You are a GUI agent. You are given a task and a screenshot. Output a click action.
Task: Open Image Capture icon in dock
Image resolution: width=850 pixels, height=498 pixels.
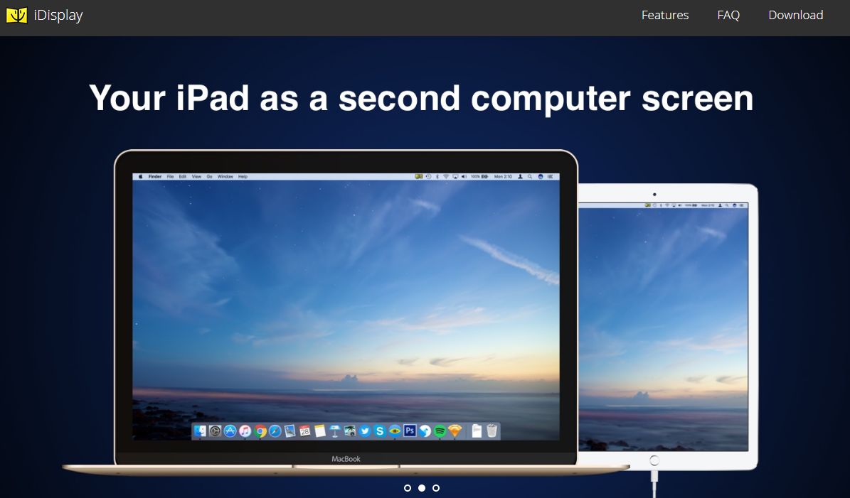click(x=350, y=431)
